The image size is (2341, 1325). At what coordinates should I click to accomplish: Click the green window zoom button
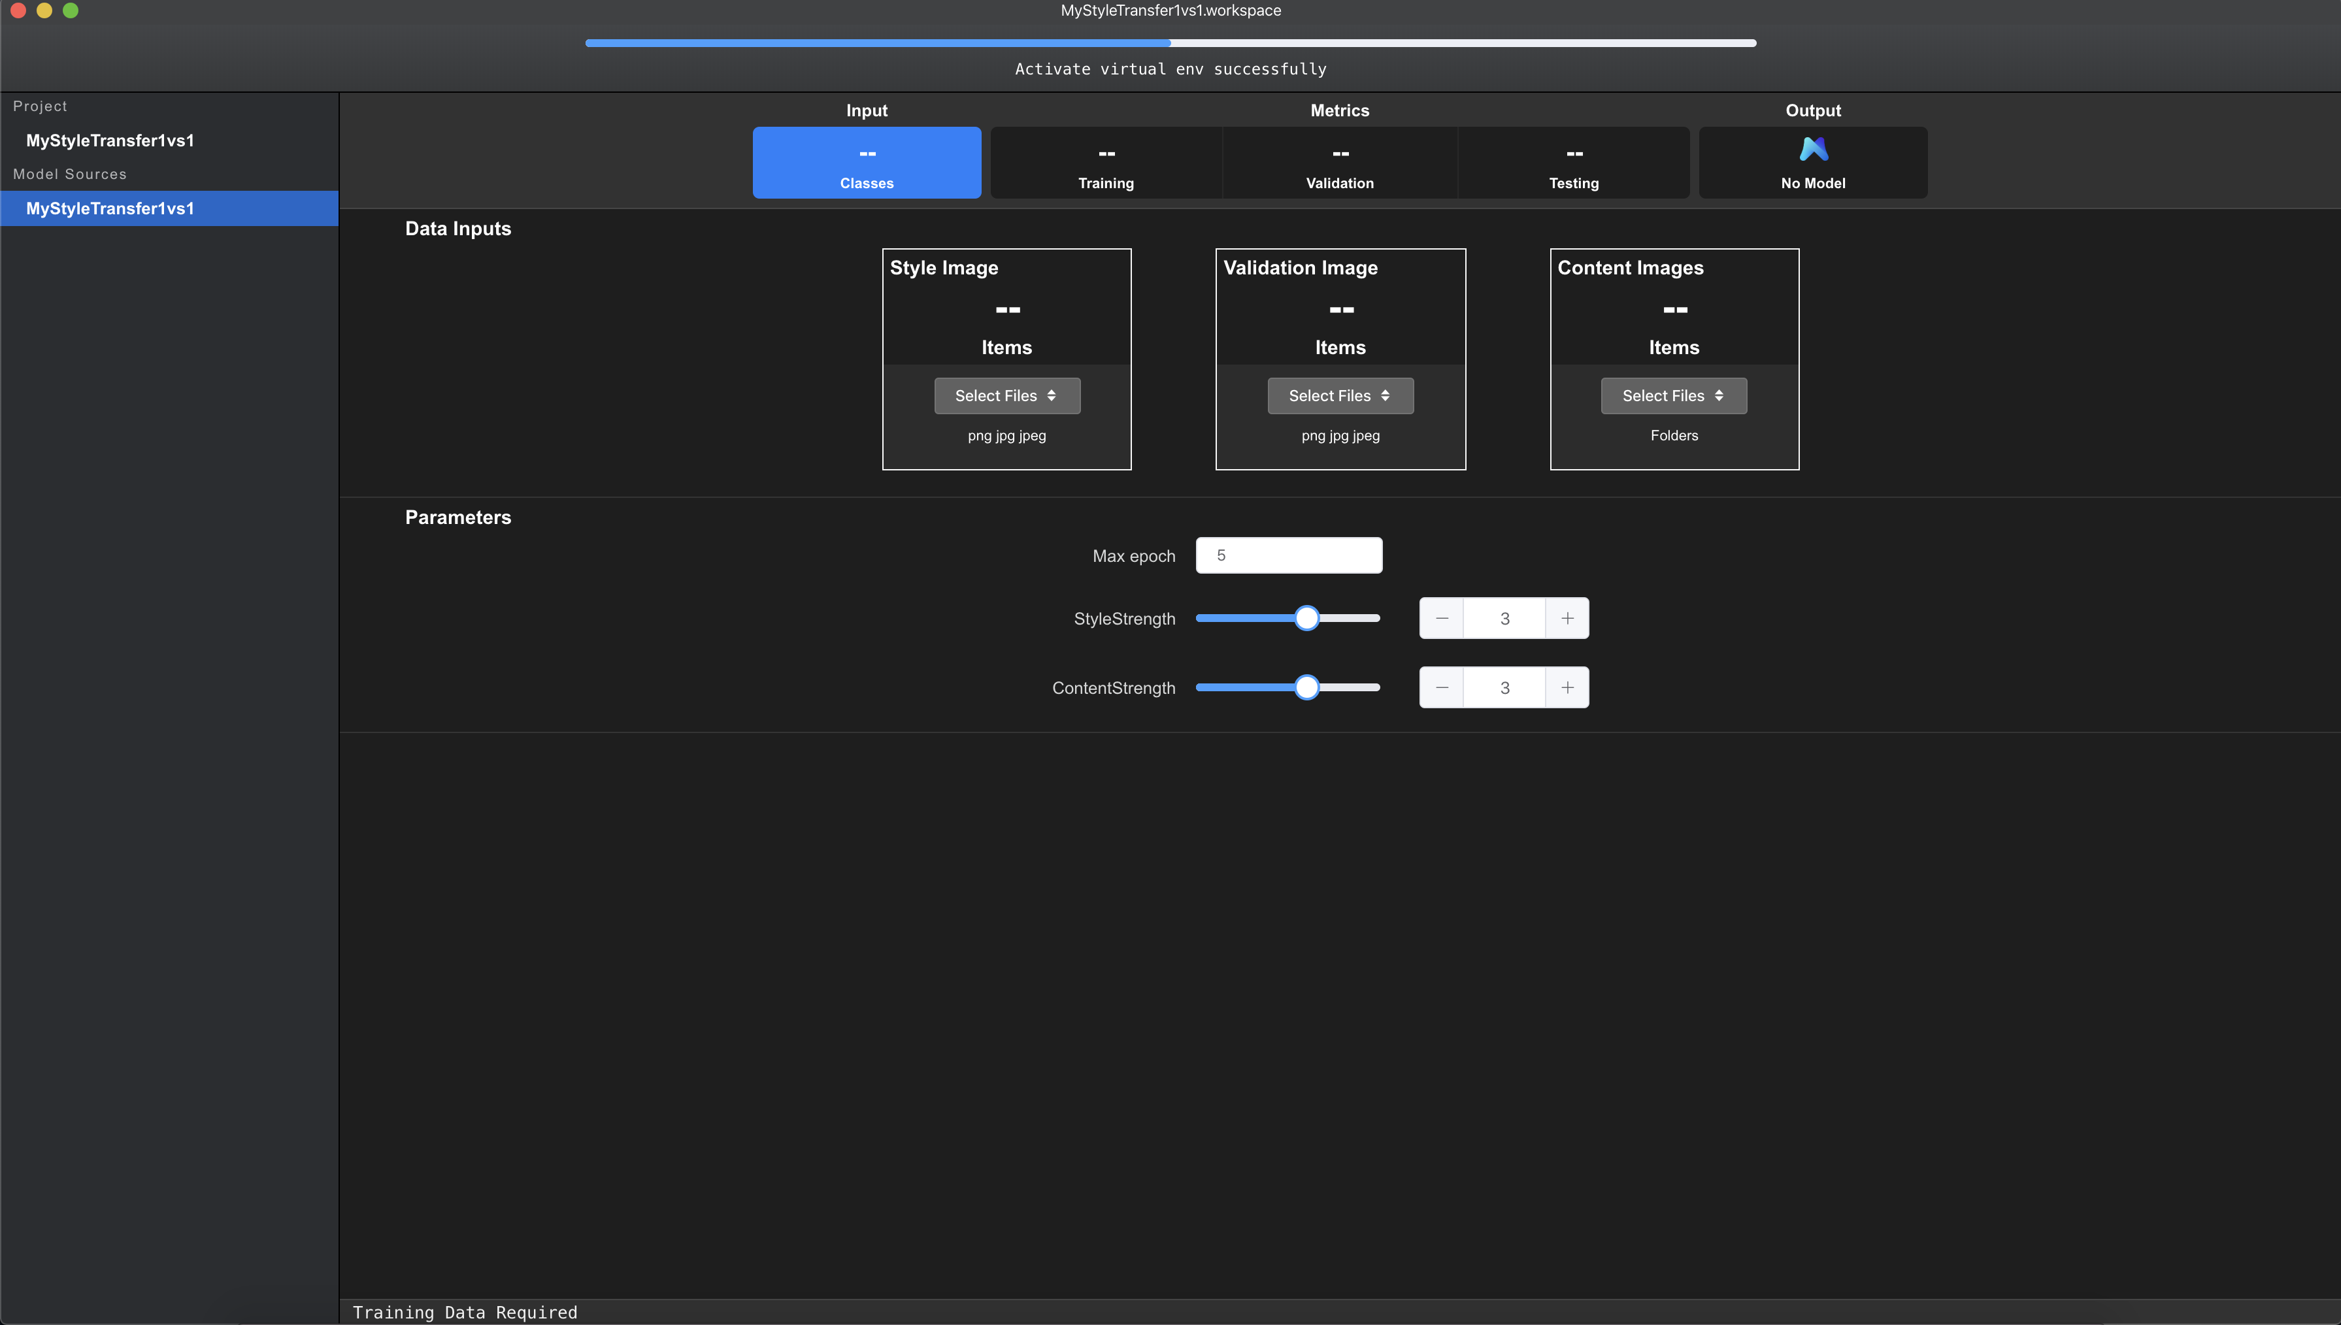pyautogui.click(x=70, y=11)
